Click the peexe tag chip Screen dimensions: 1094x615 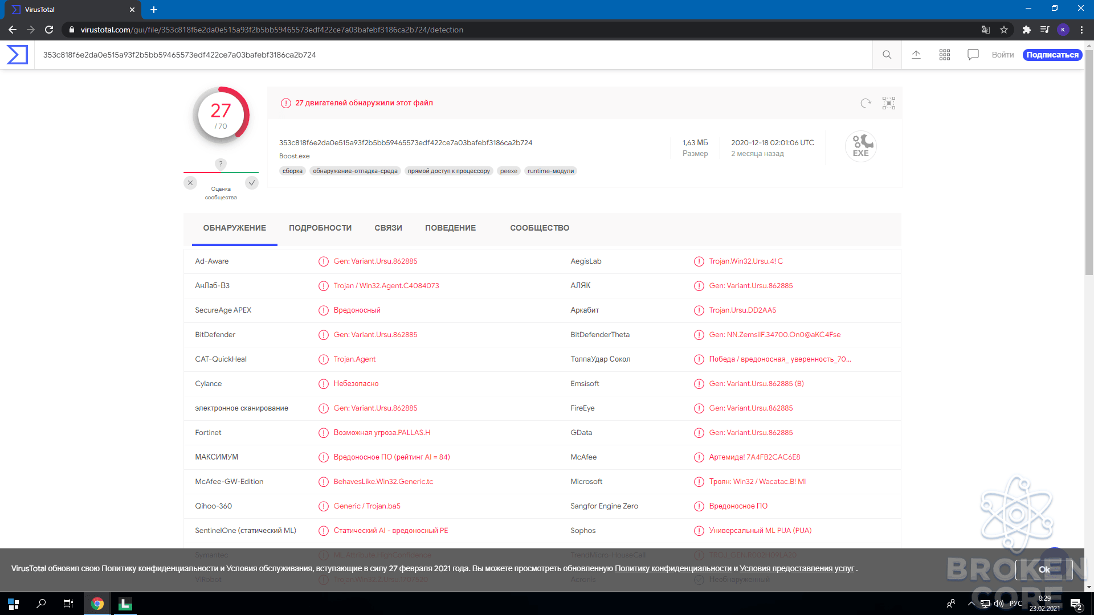[x=509, y=171]
